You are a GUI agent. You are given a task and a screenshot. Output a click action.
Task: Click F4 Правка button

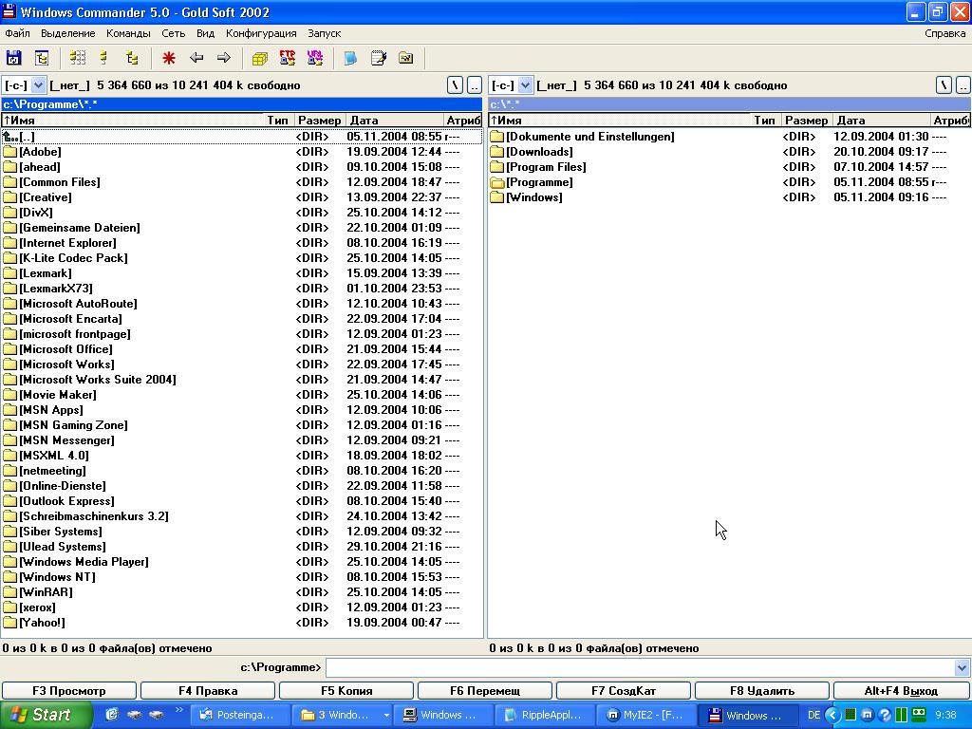coord(208,691)
